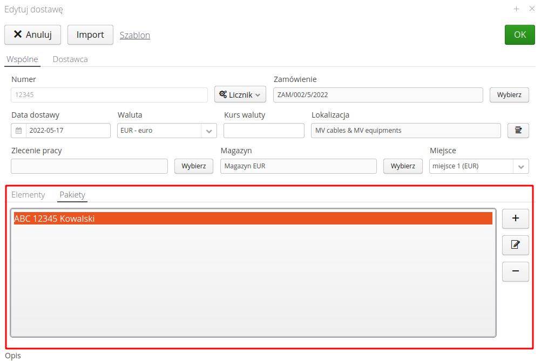Switch to the Elementy tab
The image size is (541, 361).
click(x=28, y=195)
